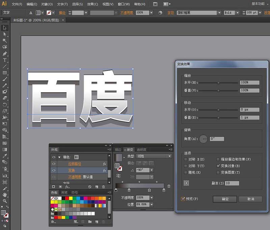This screenshot has height=230, width=270.
Task: Switch to the Transparency tab
Action: coord(141,150)
